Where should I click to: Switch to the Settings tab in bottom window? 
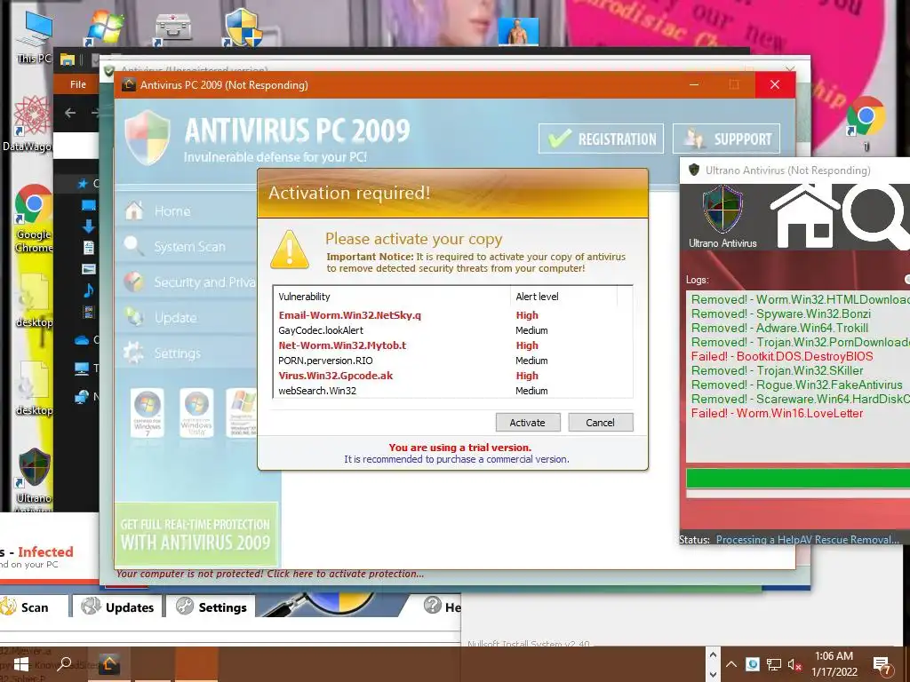212,607
